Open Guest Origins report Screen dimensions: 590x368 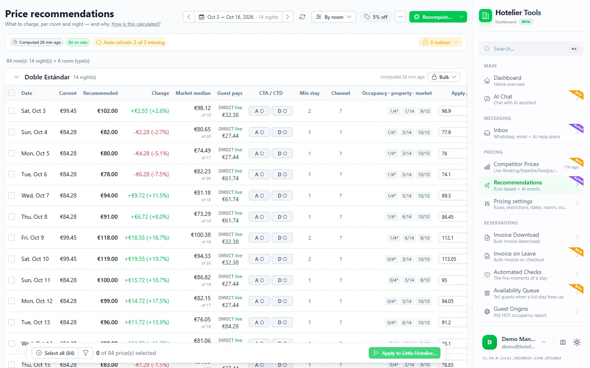click(531, 312)
